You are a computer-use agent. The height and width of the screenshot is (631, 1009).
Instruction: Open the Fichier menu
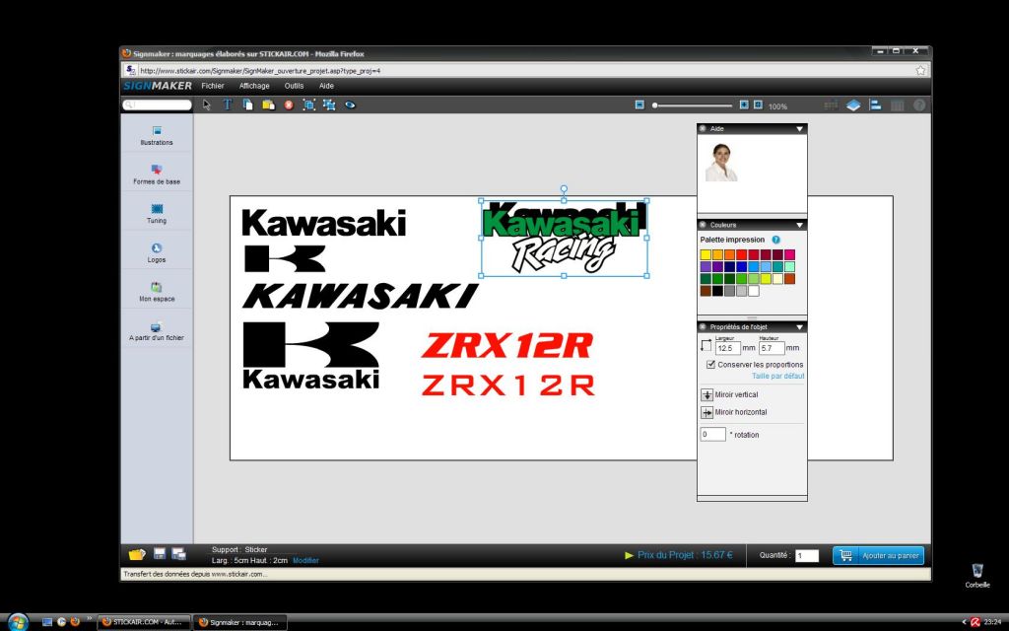tap(213, 86)
